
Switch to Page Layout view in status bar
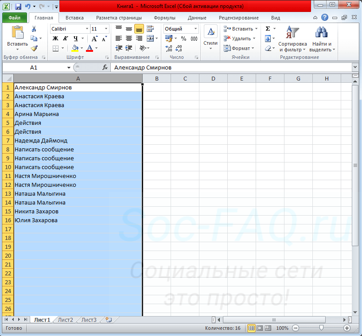tap(260, 328)
